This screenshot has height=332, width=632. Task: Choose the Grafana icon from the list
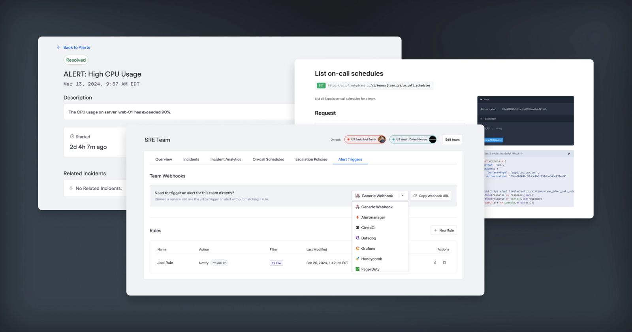(357, 248)
